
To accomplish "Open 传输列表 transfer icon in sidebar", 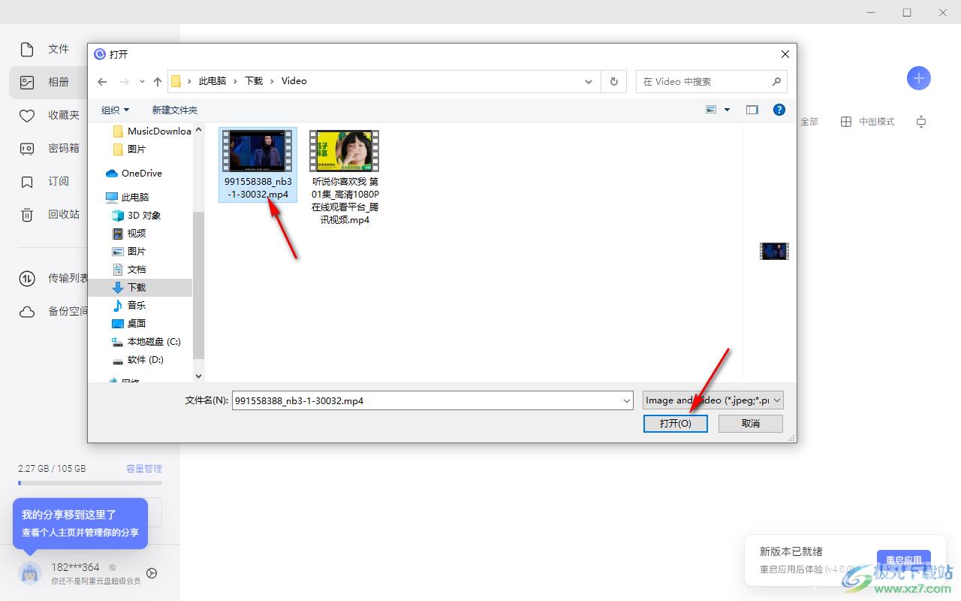I will pos(27,279).
